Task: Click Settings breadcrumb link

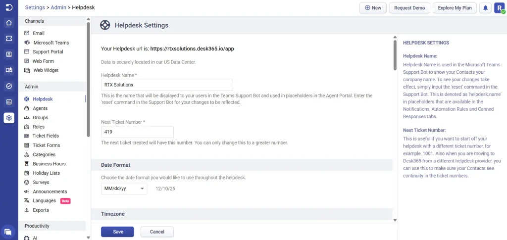Action: [35, 7]
